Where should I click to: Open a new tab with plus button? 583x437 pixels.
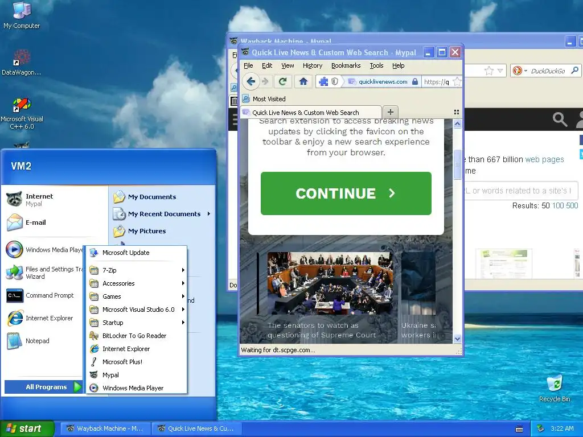(x=391, y=112)
